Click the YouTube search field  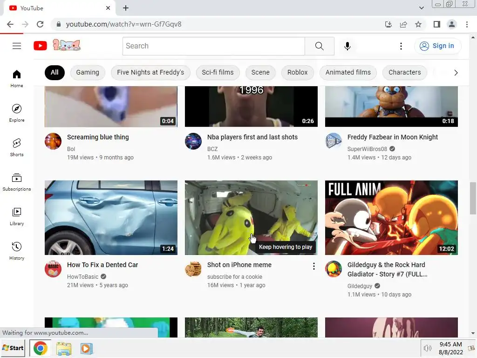(214, 46)
